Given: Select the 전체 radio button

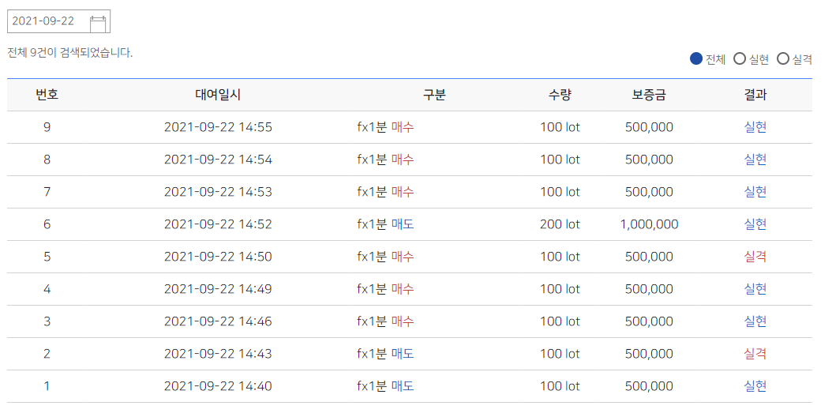Looking at the screenshot, I should (x=696, y=58).
